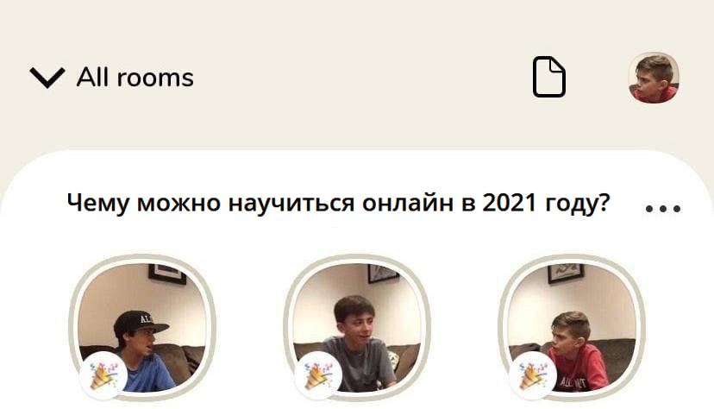Open your profile photo in top corner
This screenshot has width=714, height=409.
point(654,78)
